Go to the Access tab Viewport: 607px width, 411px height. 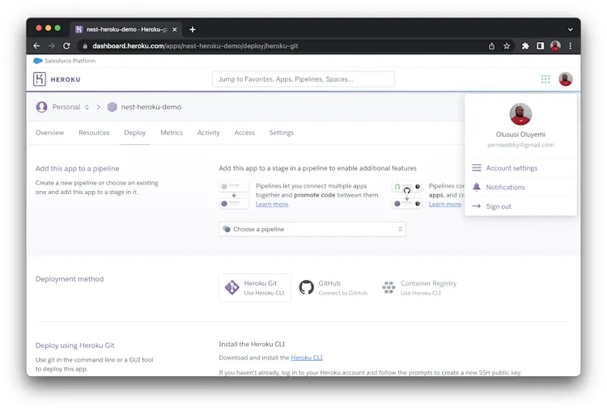click(244, 133)
